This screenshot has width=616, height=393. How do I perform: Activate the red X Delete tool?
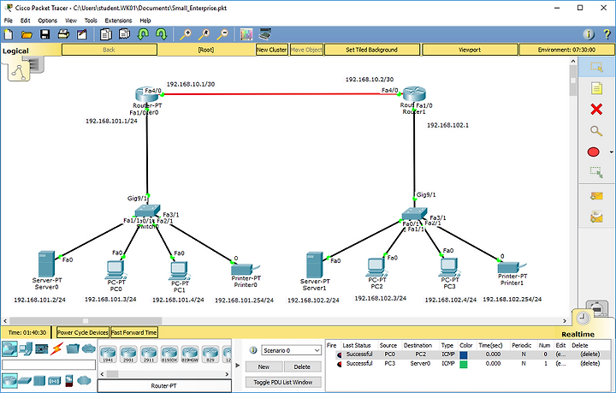point(596,110)
